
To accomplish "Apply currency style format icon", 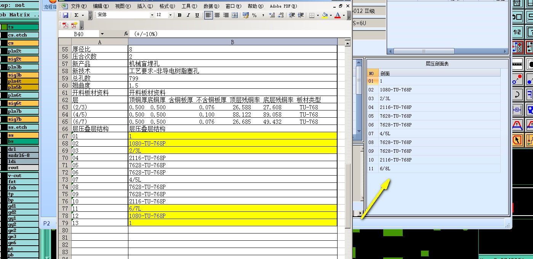I will (245, 15).
